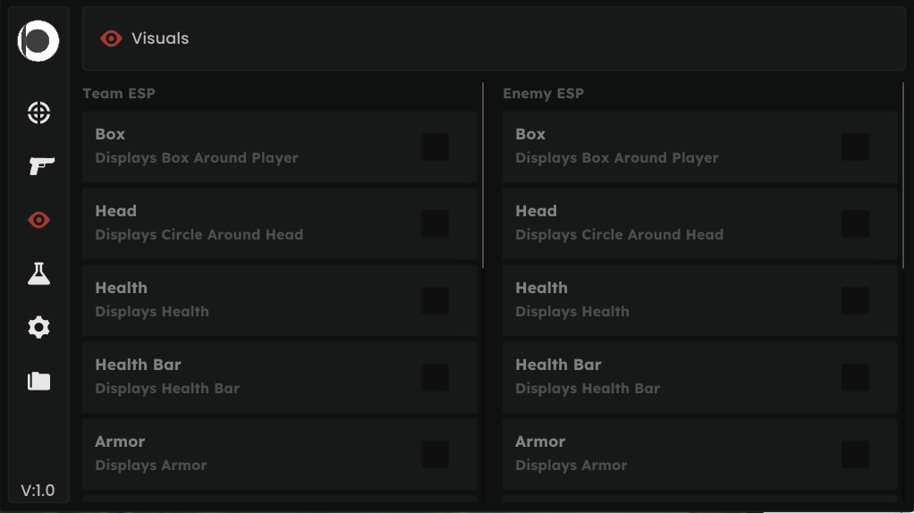
Task: Toggle Enemy ESP Head checkbox
Action: pos(855,224)
